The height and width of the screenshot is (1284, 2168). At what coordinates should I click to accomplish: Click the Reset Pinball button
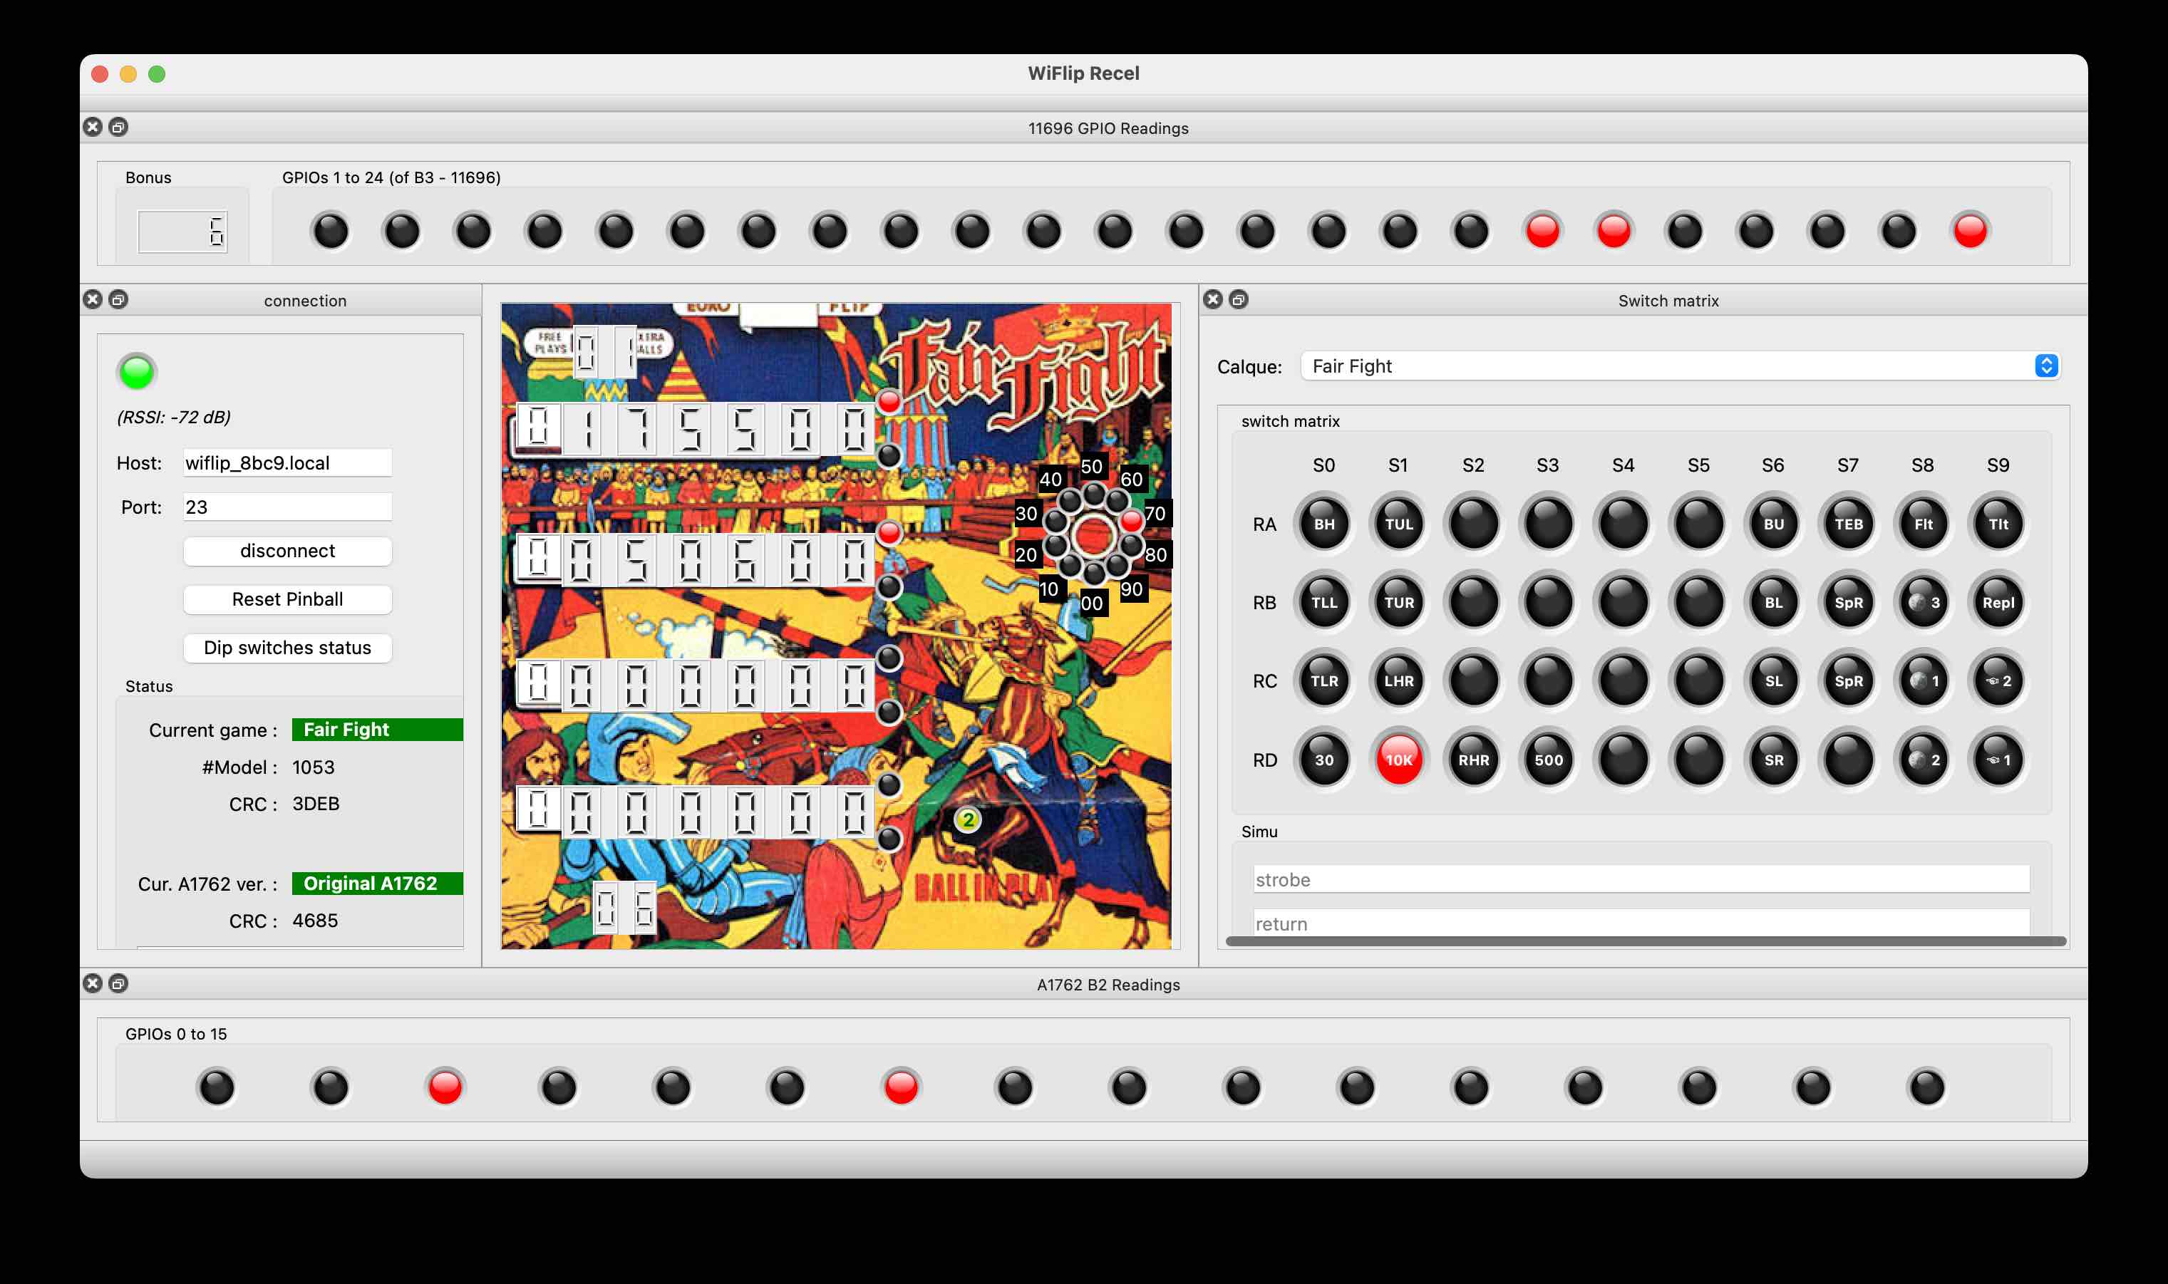click(x=287, y=600)
